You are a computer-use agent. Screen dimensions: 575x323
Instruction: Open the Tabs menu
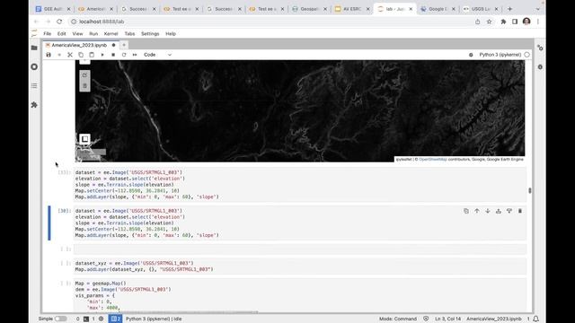pyautogui.click(x=129, y=34)
